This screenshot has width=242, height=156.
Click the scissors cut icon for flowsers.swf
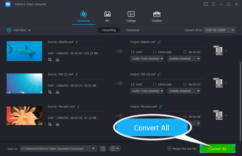point(57,124)
